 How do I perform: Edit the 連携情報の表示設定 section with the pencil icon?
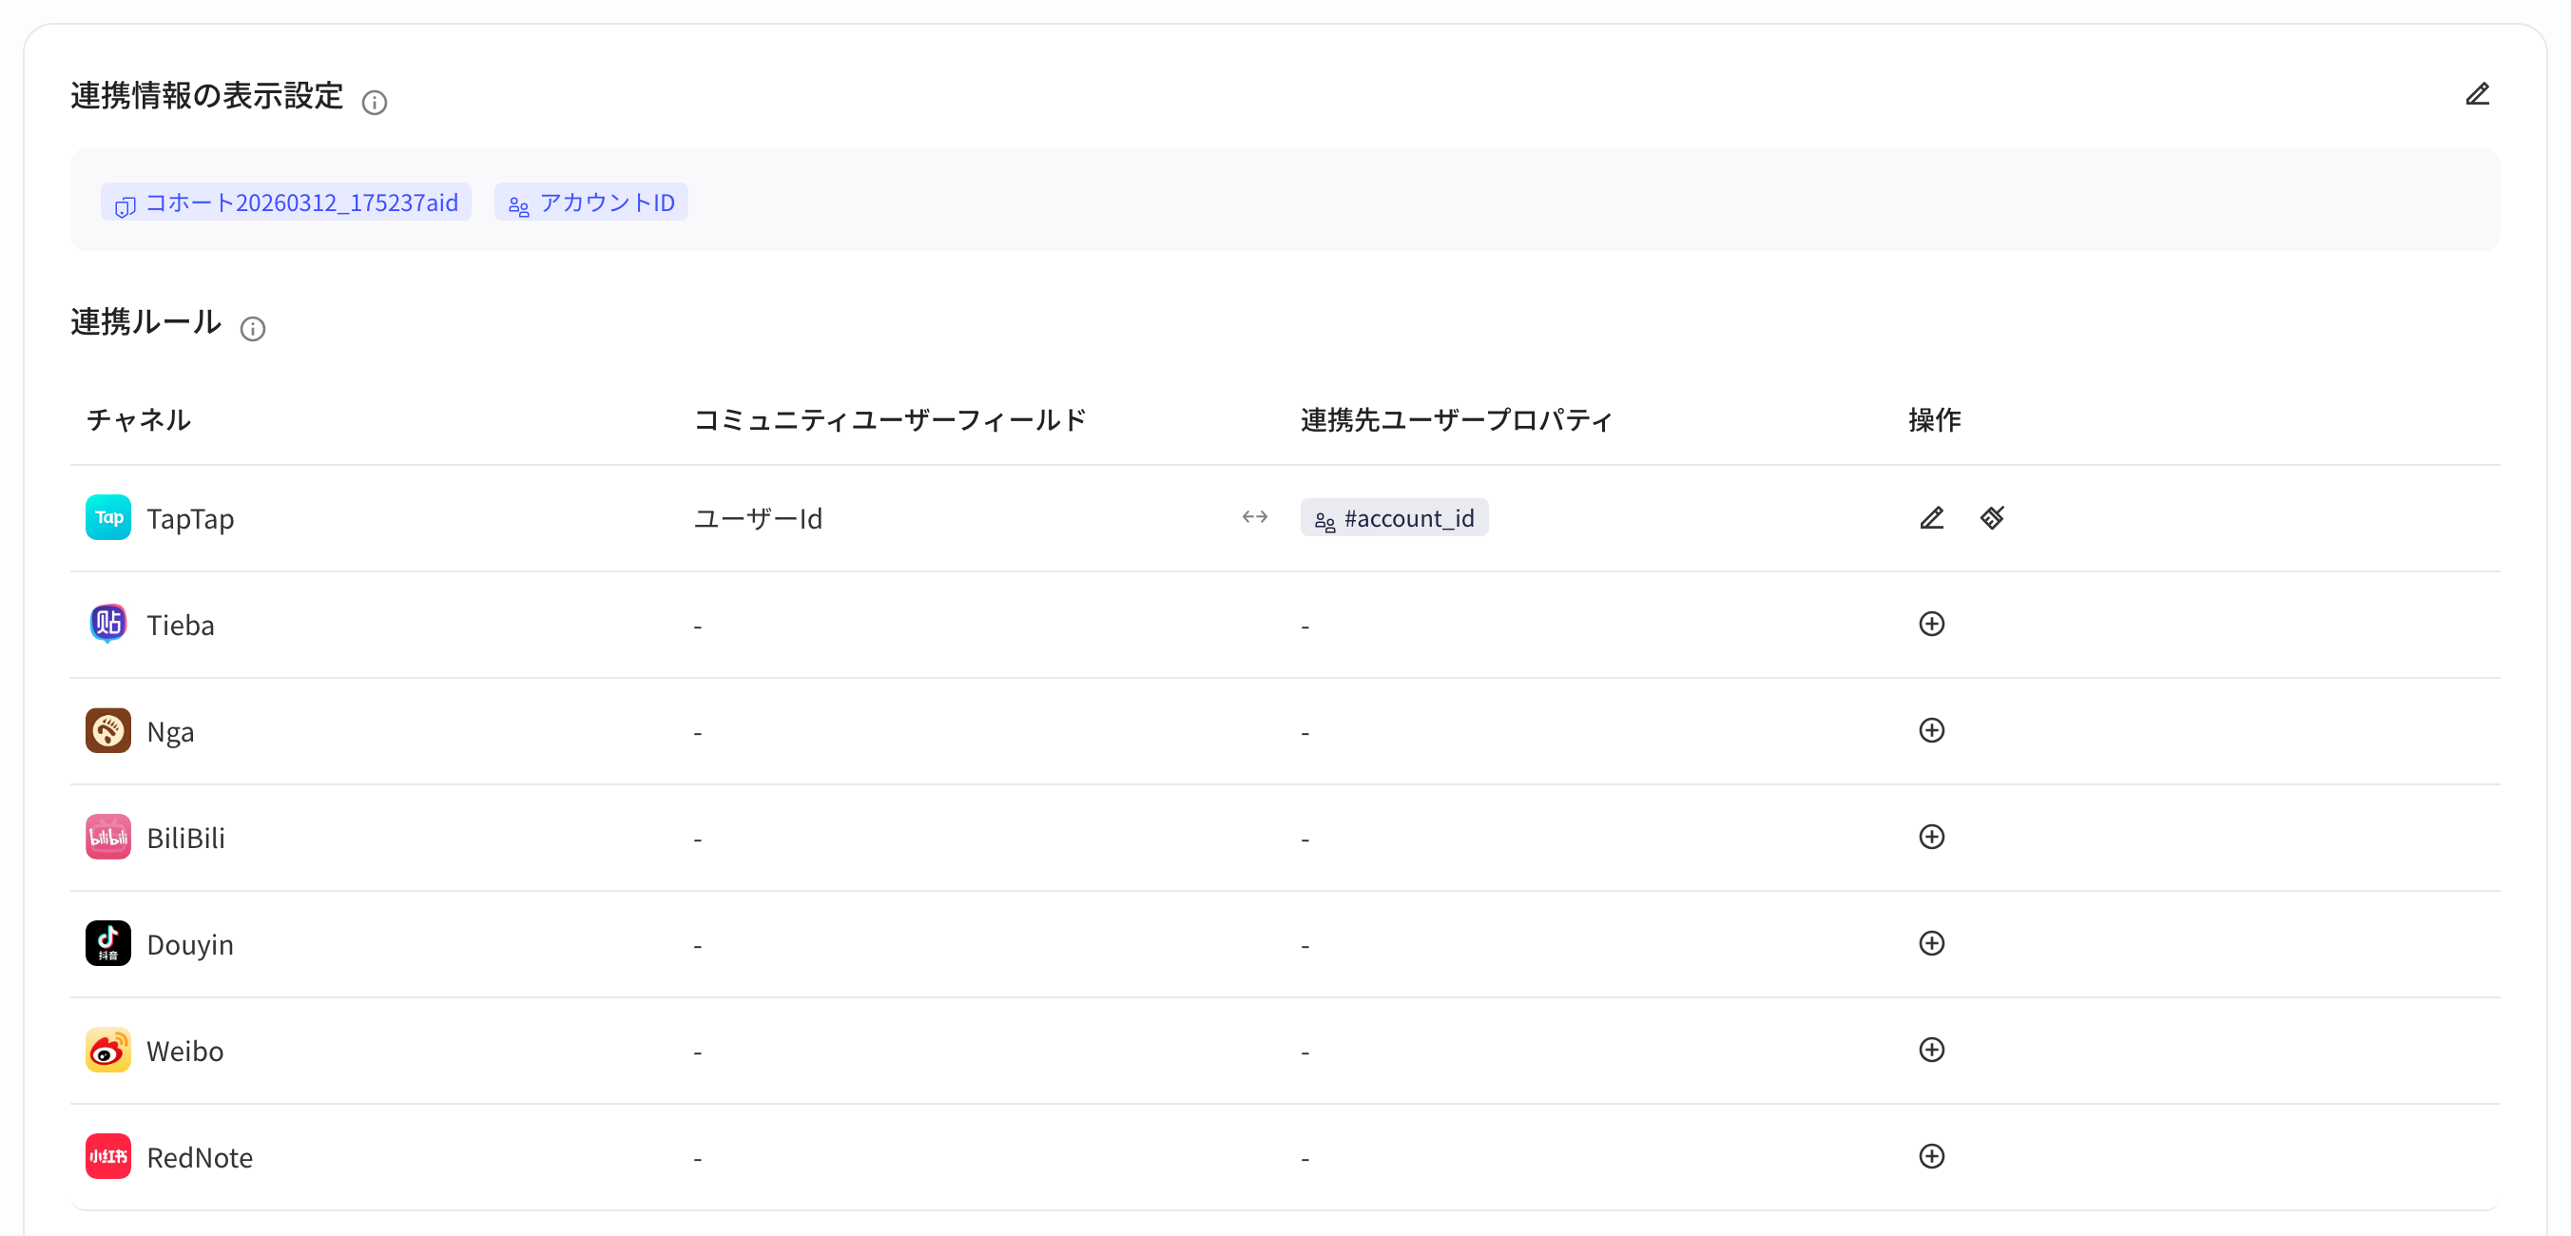2477,94
